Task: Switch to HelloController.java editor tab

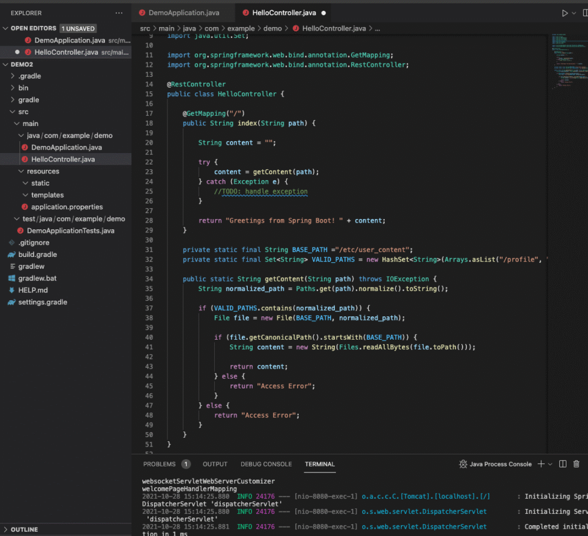Action: coord(284,13)
